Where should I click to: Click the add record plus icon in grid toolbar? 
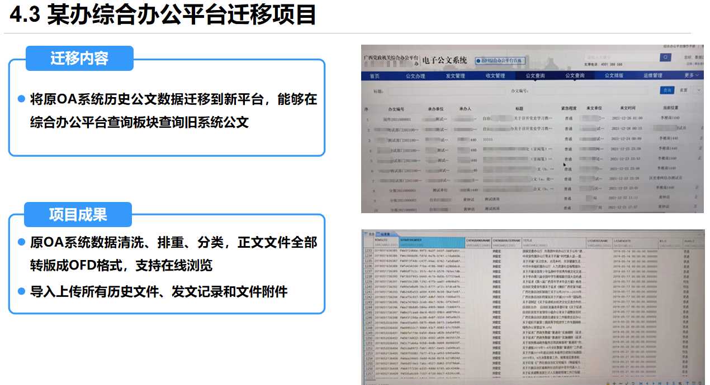pos(614,382)
